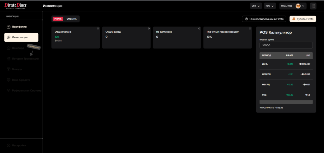Click info icon on Общий доход card
This screenshot has width=324, height=153.
[149, 29]
